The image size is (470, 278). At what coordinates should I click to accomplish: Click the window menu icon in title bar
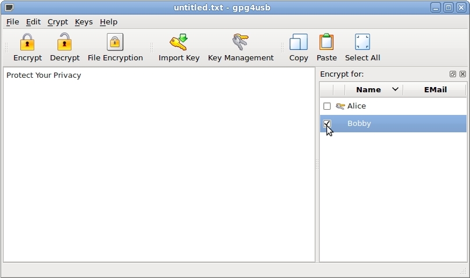tap(9, 8)
